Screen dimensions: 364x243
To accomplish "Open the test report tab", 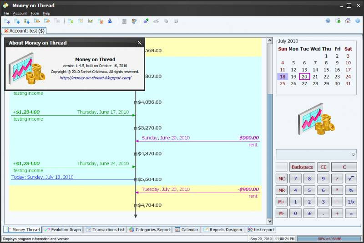I will (x=261, y=229).
